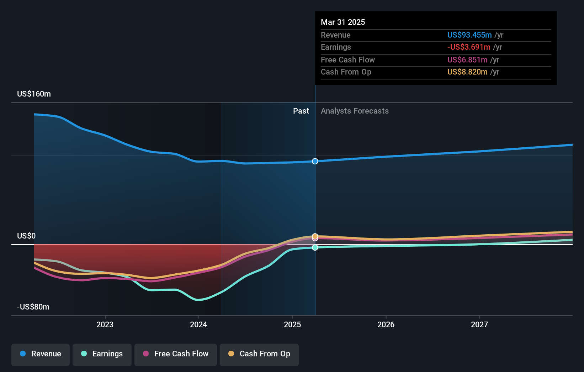The image size is (584, 372).
Task: Click the -US$3.691m earnings value
Action: coord(469,47)
